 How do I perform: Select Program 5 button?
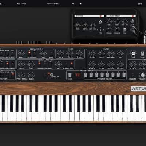tap(107, 75)
